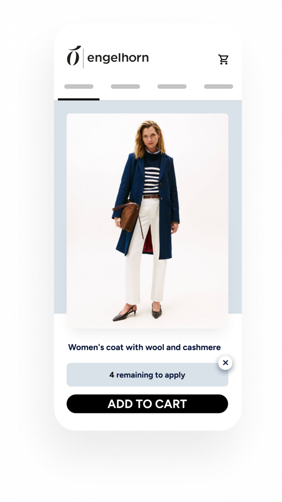Viewport: 282px width, 502px height.
Task: Switch to the second gray placeholder tab
Action: [x=126, y=86]
